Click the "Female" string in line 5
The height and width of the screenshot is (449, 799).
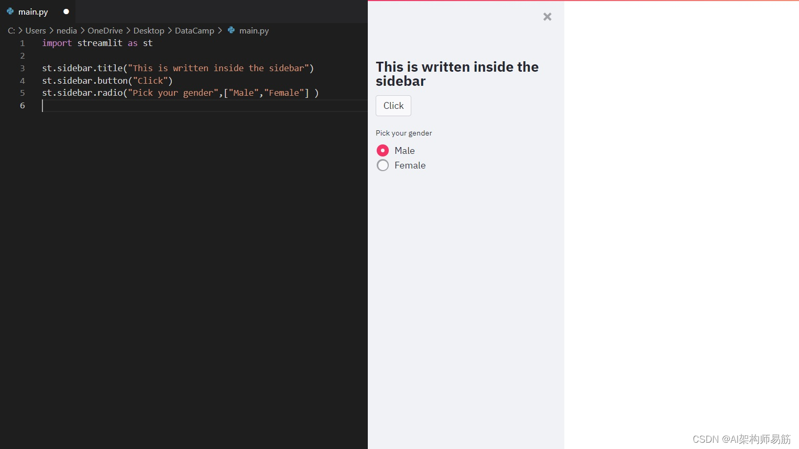pyautogui.click(x=284, y=93)
